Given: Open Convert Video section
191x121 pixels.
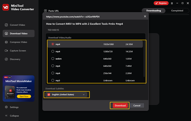Looking at the screenshot, I should tap(18, 25).
